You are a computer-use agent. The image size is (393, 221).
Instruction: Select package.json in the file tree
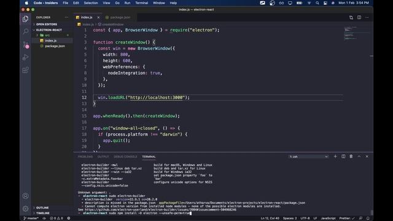coord(55,46)
